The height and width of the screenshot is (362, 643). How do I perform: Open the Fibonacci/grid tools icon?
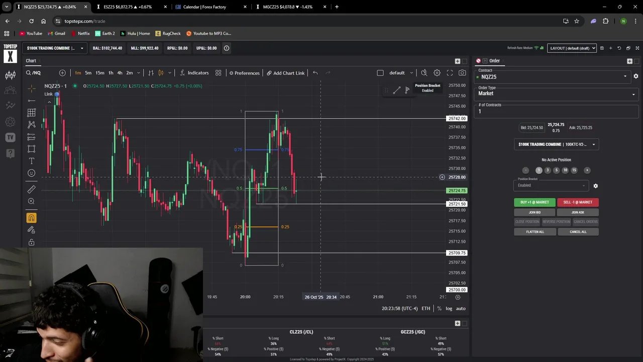point(32,113)
